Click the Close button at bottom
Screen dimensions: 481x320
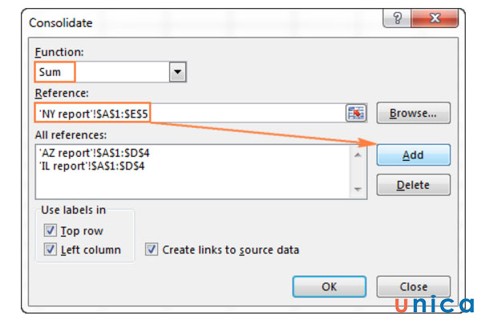413,286
